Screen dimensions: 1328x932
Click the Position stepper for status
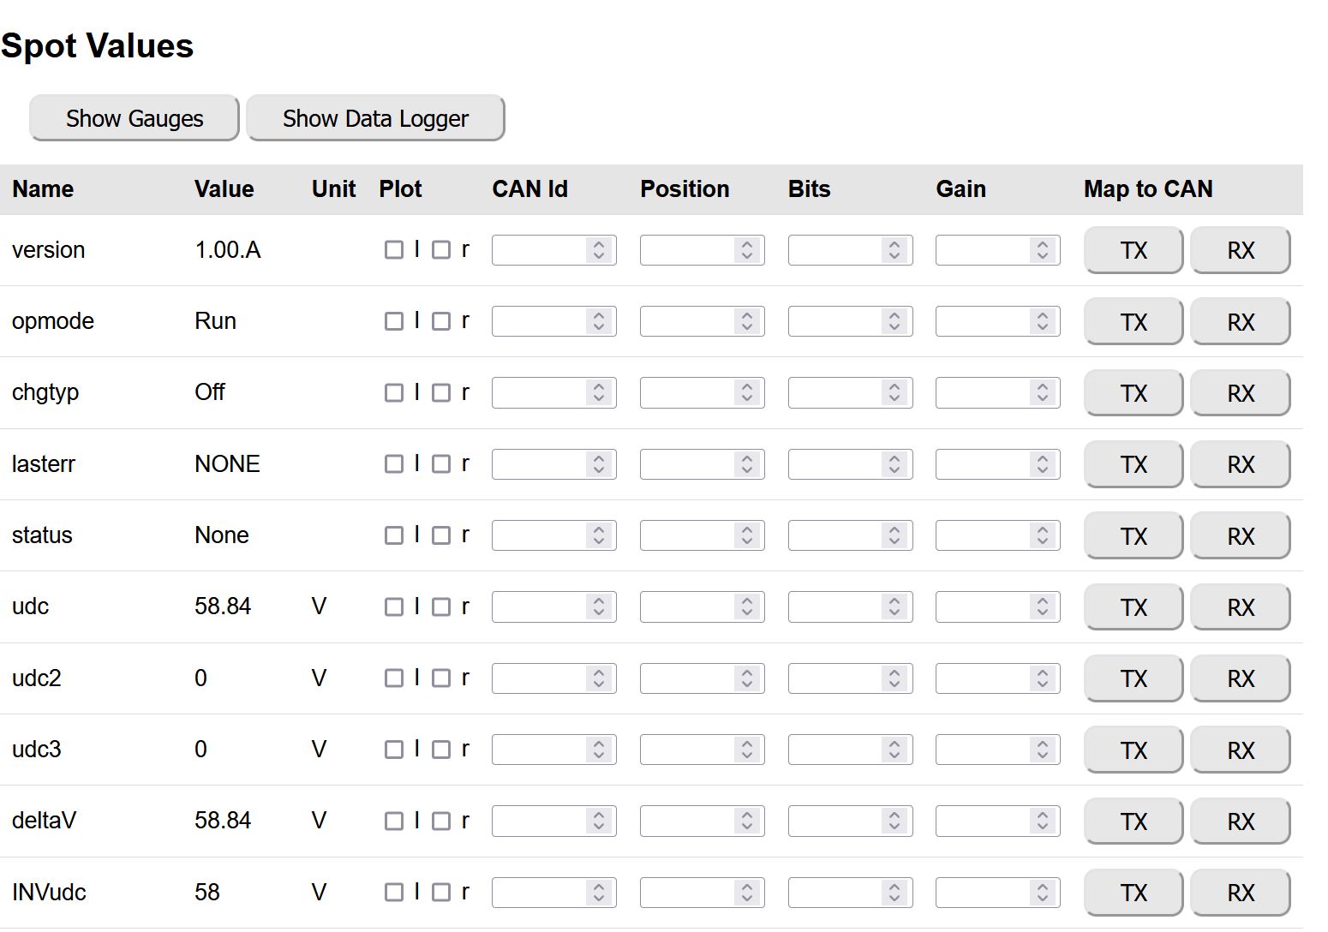[x=747, y=535]
